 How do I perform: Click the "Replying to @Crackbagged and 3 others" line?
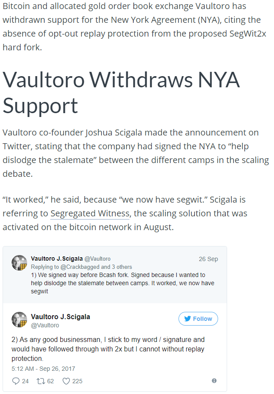point(82,267)
